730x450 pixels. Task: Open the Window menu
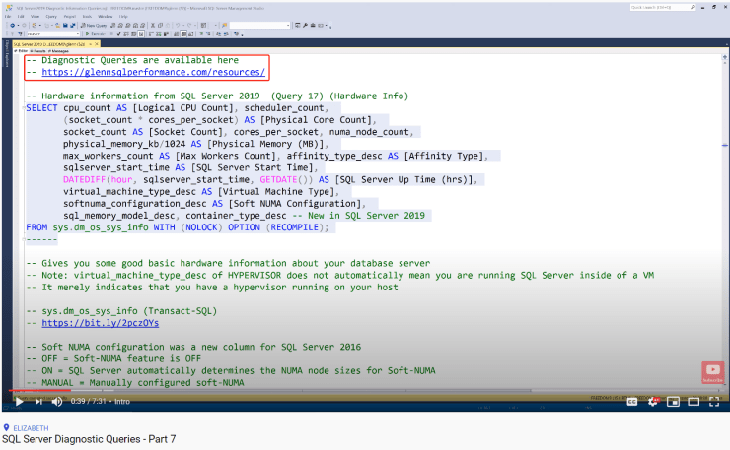[x=106, y=17]
